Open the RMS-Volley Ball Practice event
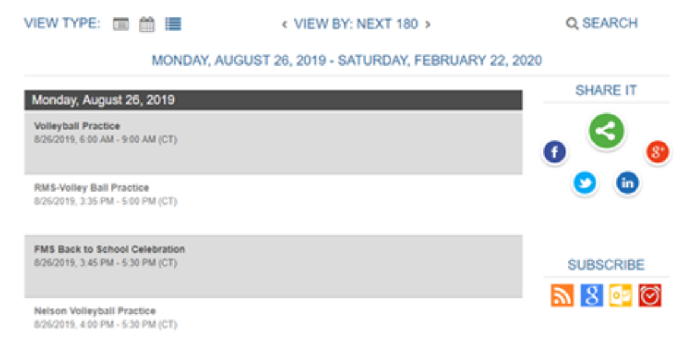 (91, 188)
